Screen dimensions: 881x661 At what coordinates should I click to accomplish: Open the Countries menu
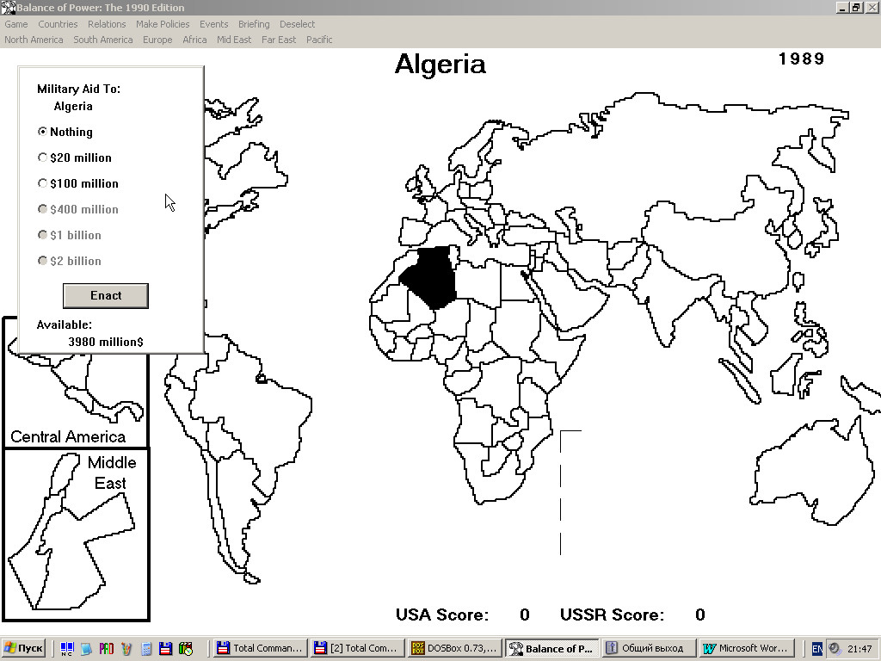[58, 24]
